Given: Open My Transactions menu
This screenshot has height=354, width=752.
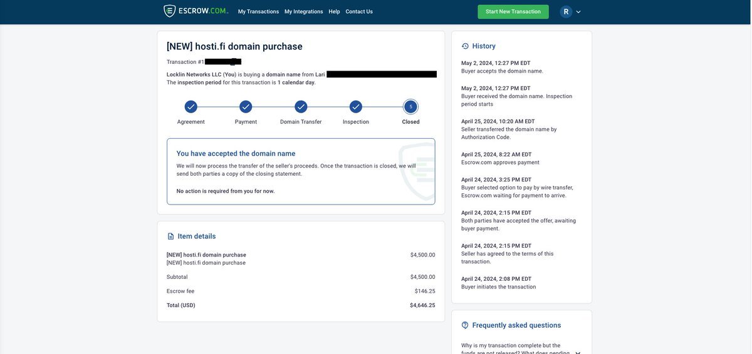Looking at the screenshot, I should pos(258,11).
